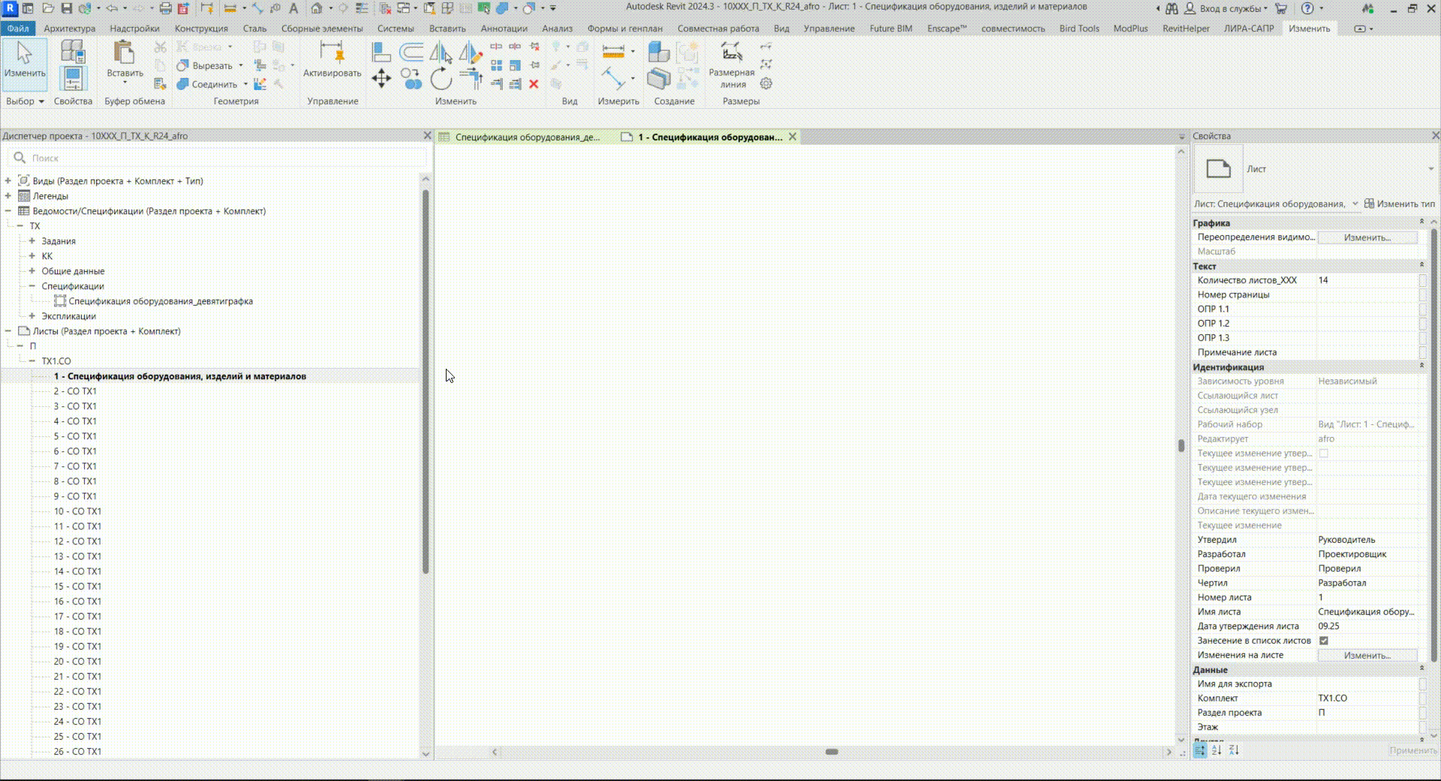Click the Print icon in quick access toolbar
1441x781 pixels.
pyautogui.click(x=165, y=8)
